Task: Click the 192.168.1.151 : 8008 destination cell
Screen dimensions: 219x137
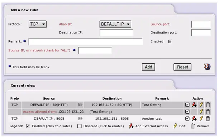Action: [112, 119]
